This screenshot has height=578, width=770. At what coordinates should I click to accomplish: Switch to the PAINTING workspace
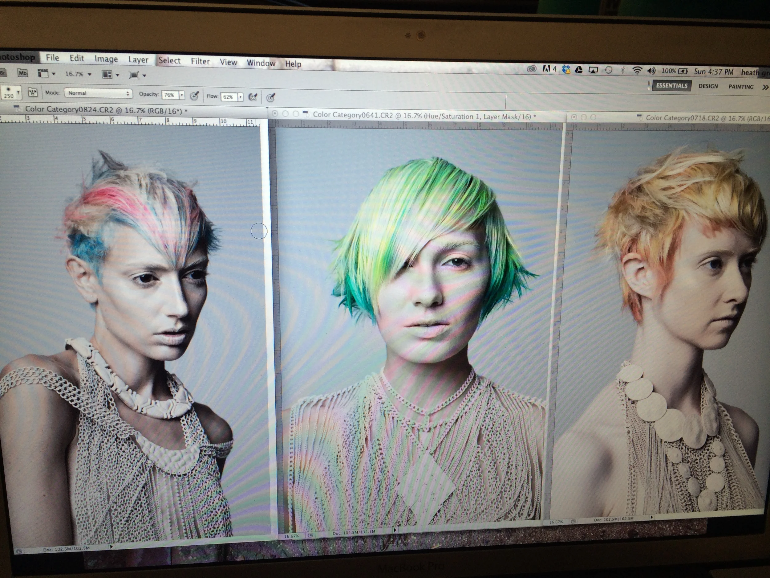741,87
